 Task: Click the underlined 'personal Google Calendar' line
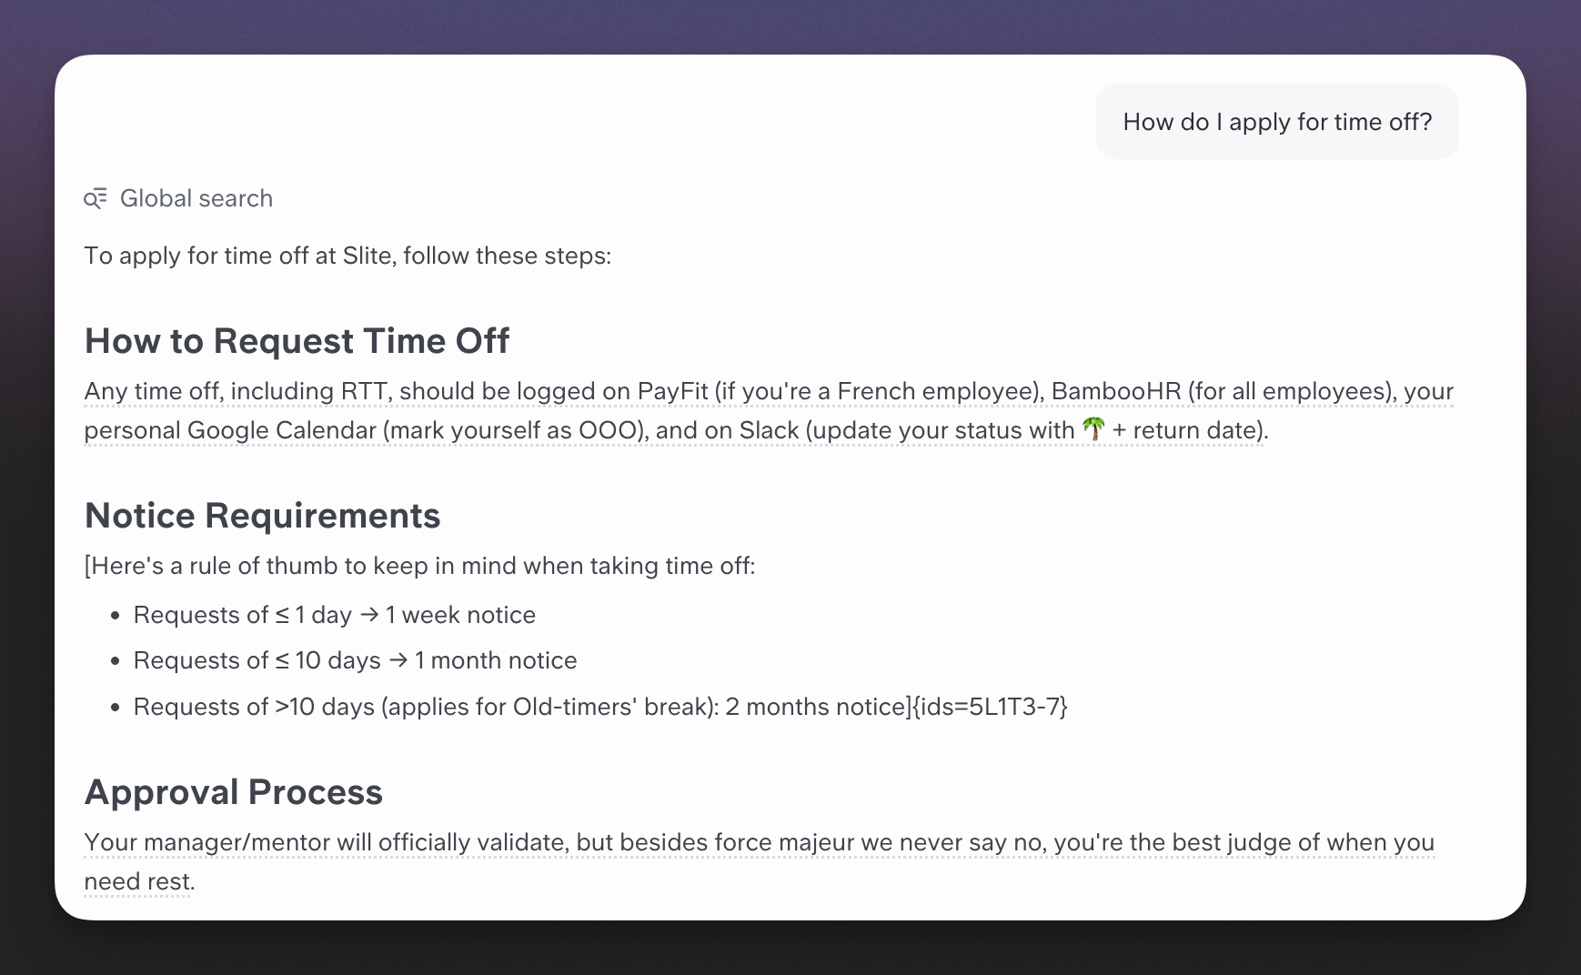pos(230,430)
